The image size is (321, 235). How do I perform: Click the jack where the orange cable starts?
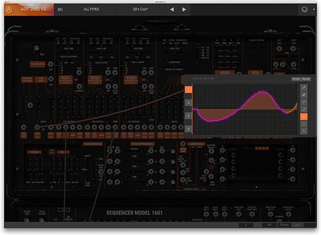click(37, 127)
